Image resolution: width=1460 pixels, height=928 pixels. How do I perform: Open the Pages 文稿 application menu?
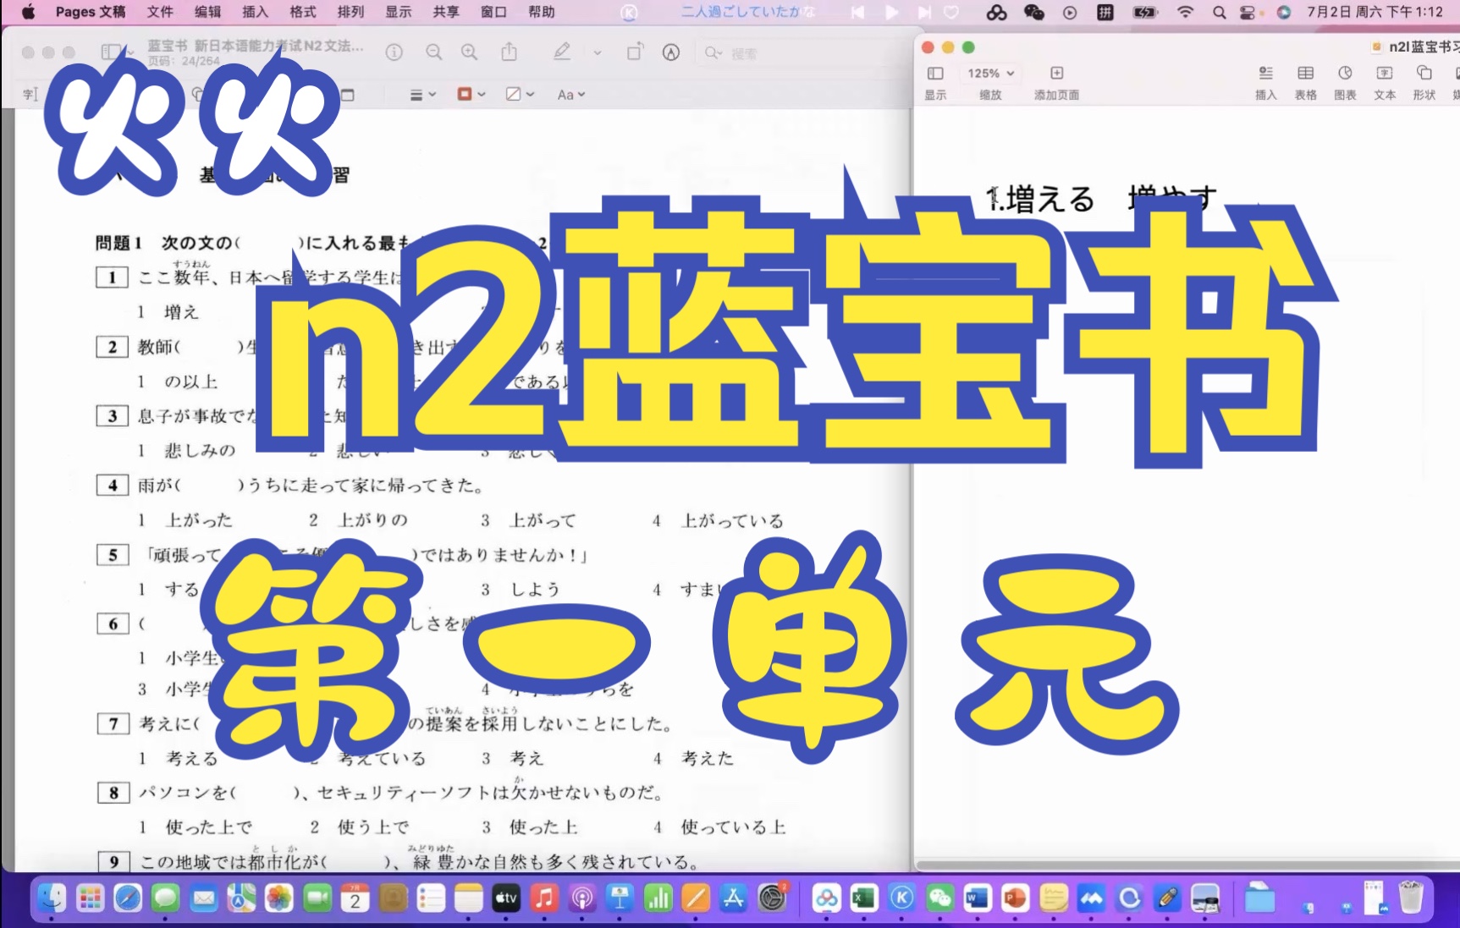[x=91, y=12]
